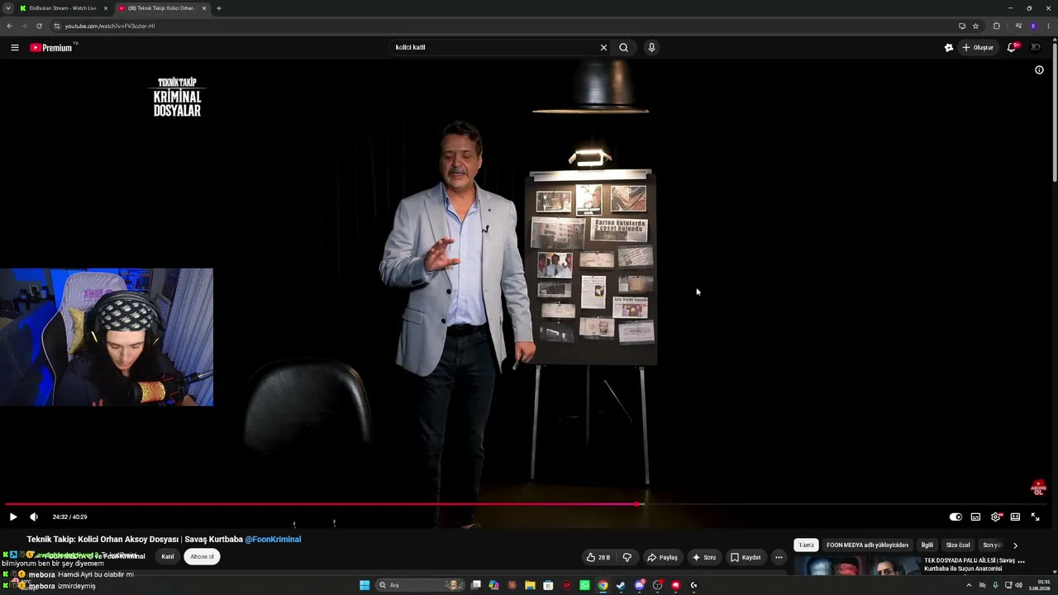Reload the current page
The image size is (1058, 595).
[39, 26]
